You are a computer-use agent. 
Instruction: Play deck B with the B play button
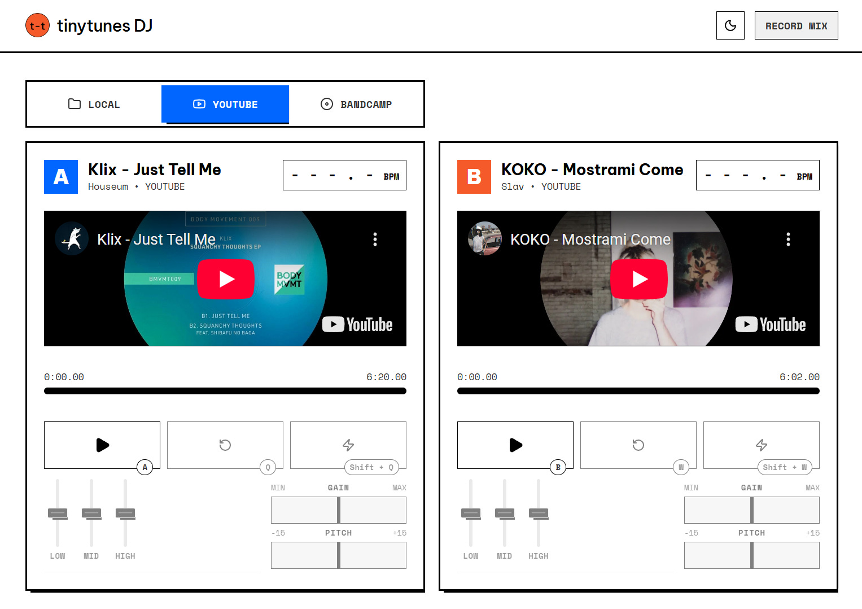[515, 445]
